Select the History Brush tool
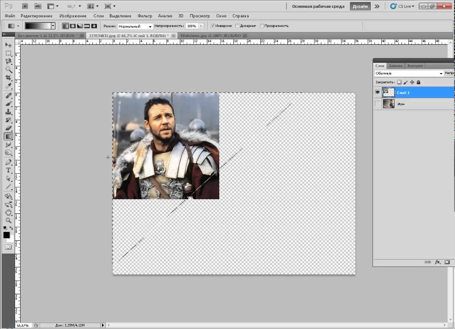Viewport: 455px width, 329px height. click(8, 120)
